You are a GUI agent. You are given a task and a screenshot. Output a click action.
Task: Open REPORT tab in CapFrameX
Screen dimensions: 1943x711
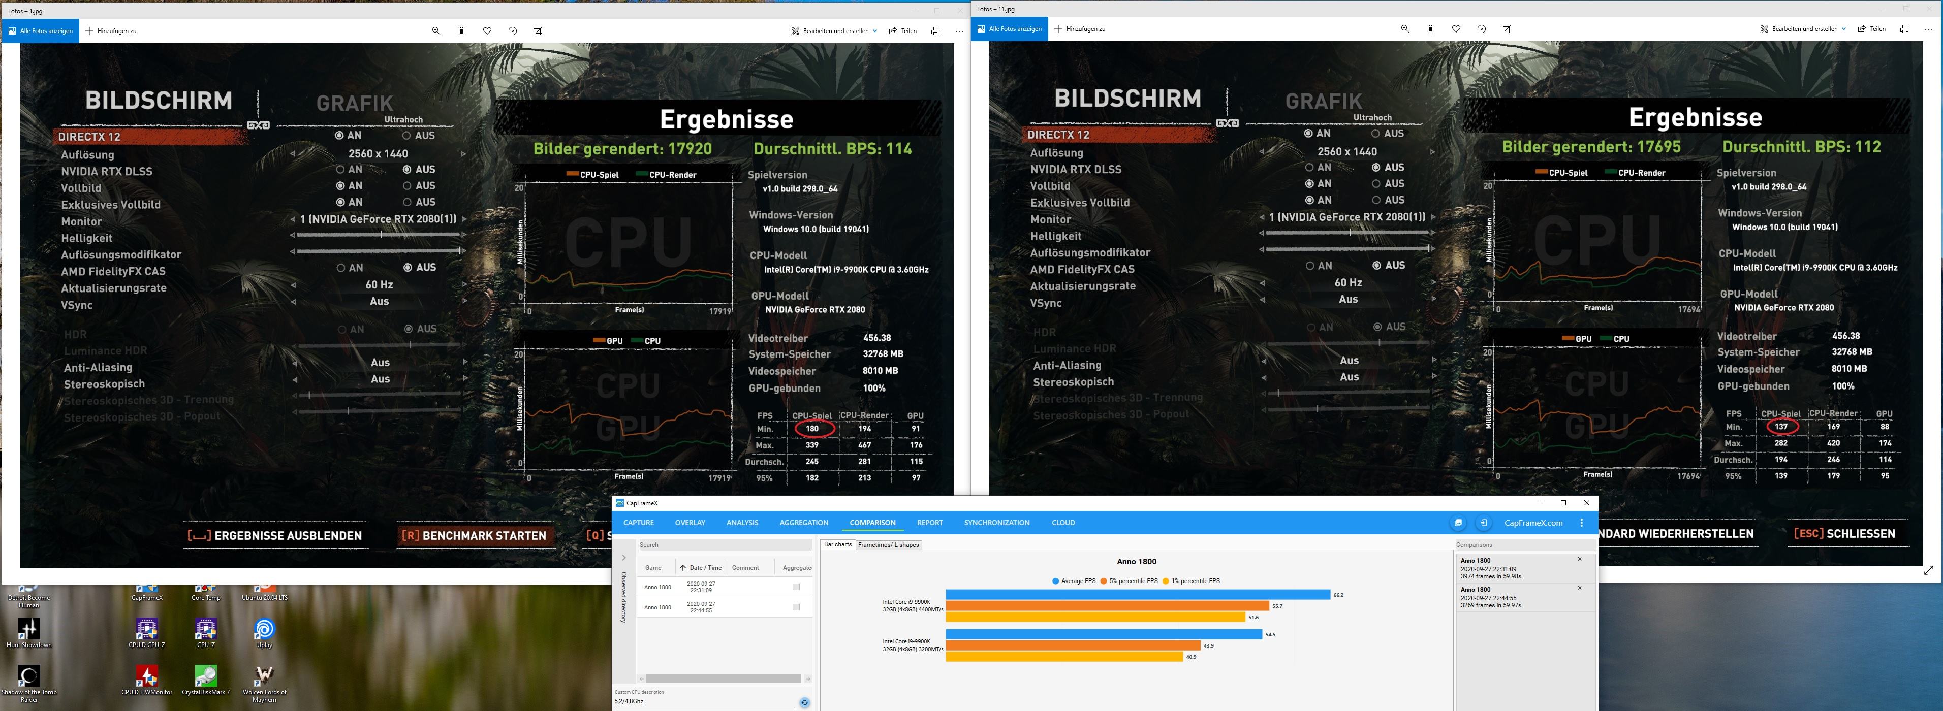pyautogui.click(x=930, y=523)
